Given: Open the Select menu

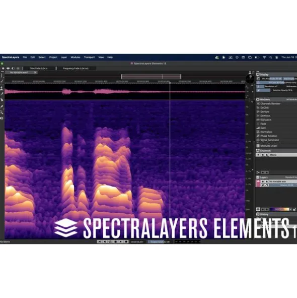Looking at the screenshot, I should pos(42,57).
